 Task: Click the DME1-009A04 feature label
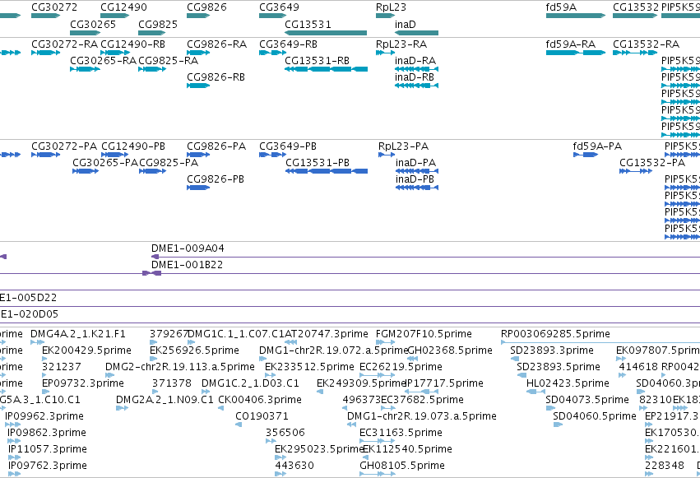pyautogui.click(x=188, y=248)
